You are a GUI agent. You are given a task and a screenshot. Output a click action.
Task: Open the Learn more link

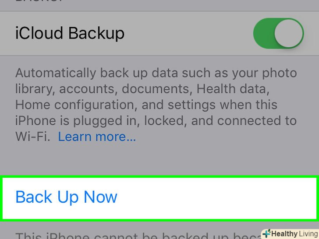click(97, 137)
